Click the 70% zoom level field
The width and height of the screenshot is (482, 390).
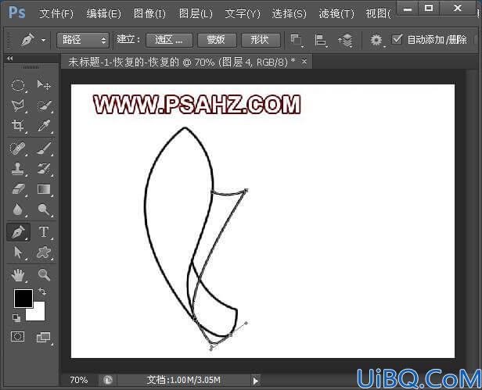click(x=79, y=380)
